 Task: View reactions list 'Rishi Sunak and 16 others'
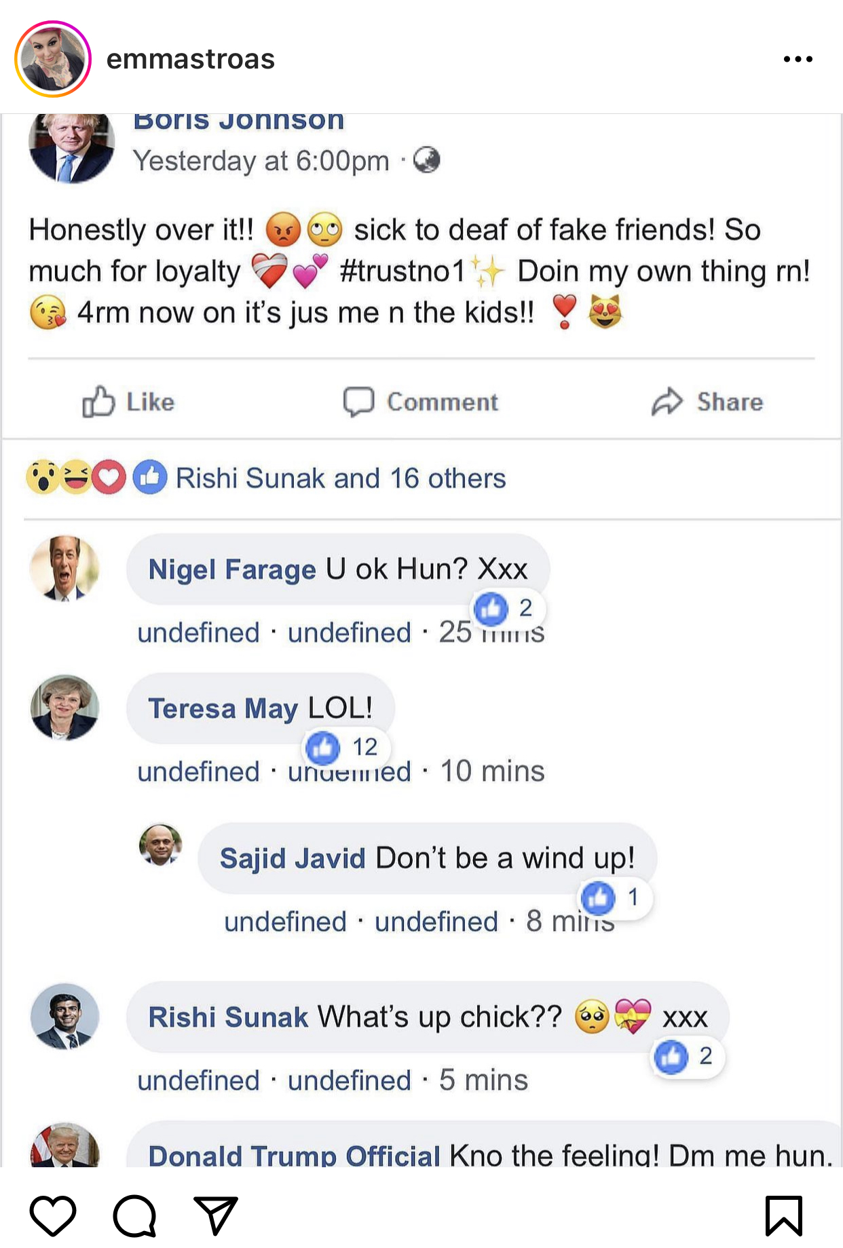pyautogui.click(x=341, y=478)
